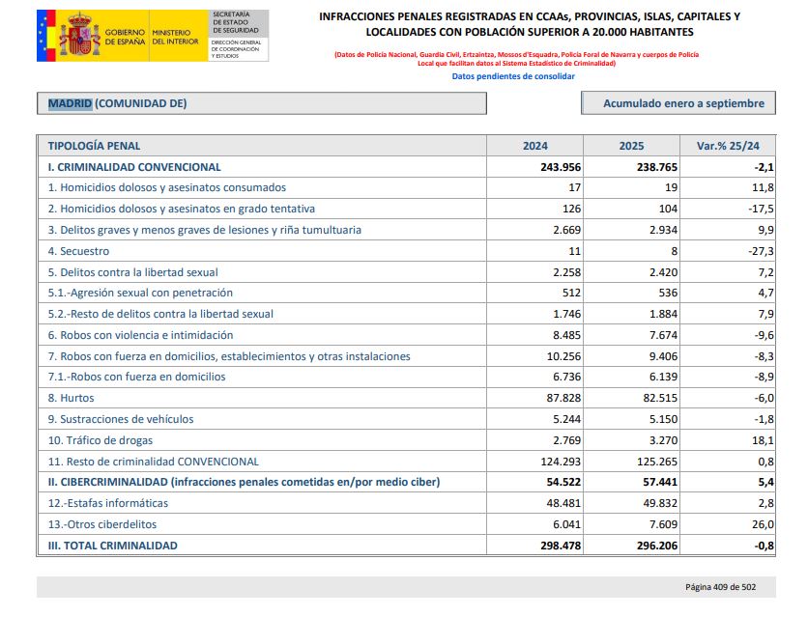Click the Spanish coat of arms emblem

(x=78, y=35)
